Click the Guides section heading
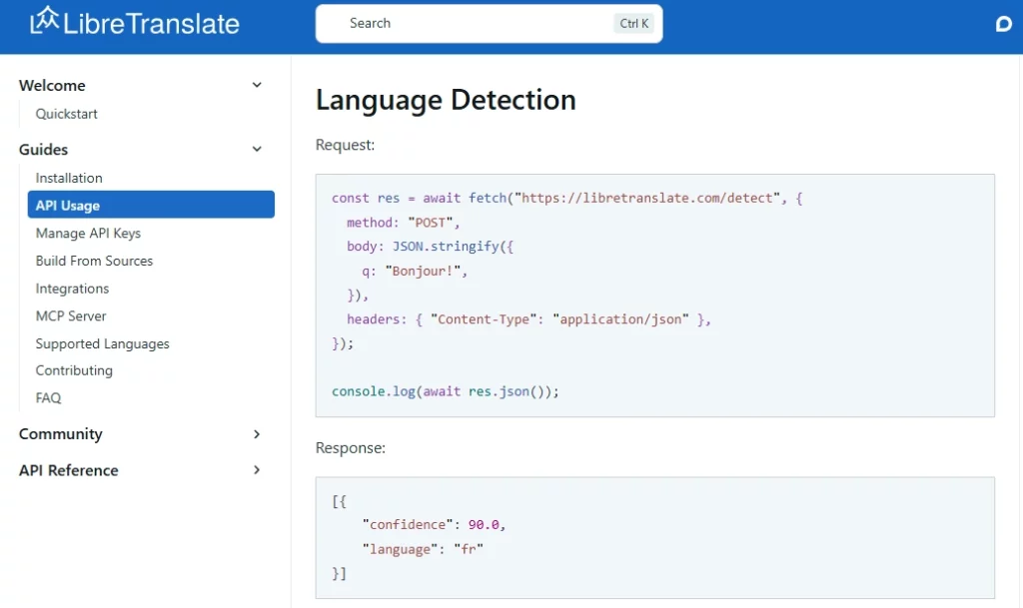The height and width of the screenshot is (608, 1023). tap(43, 149)
